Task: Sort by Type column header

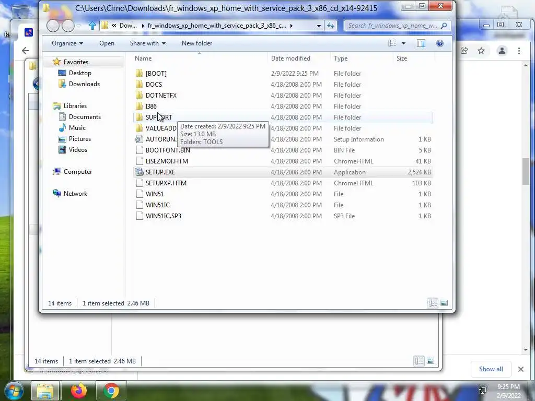Action: (362, 58)
